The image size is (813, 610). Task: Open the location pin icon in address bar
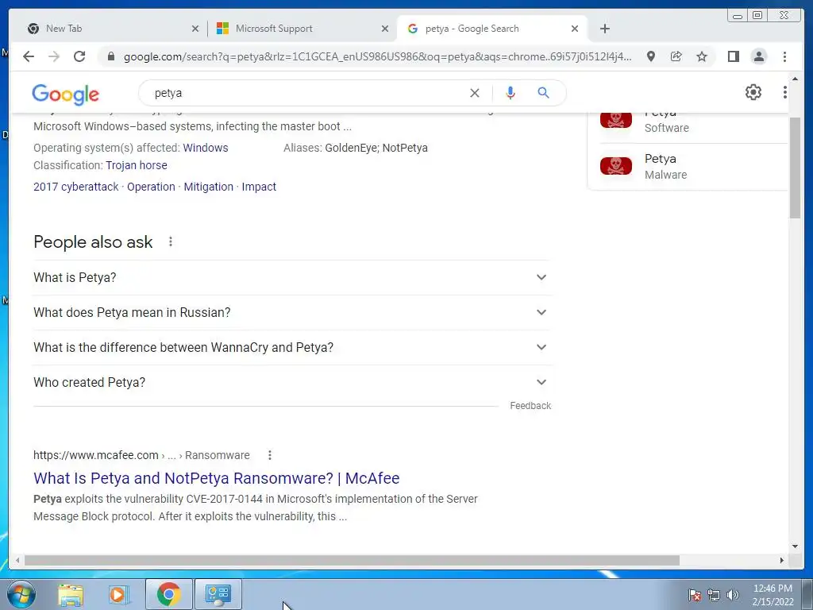point(651,56)
